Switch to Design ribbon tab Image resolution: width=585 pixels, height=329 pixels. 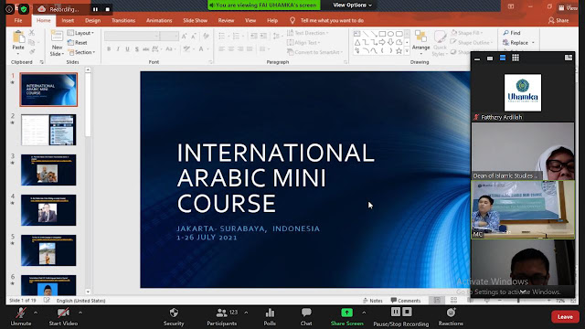tap(92, 20)
